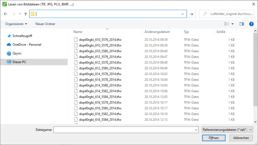Viewport: 258px width, 145px height.
Task: Select file dop40rgbi_612_5578_2014.tfw
Action: (100, 63)
